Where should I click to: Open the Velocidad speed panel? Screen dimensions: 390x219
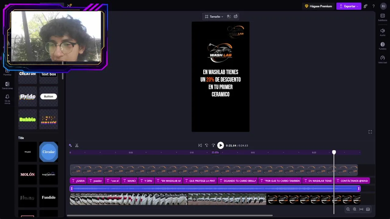coord(382,60)
